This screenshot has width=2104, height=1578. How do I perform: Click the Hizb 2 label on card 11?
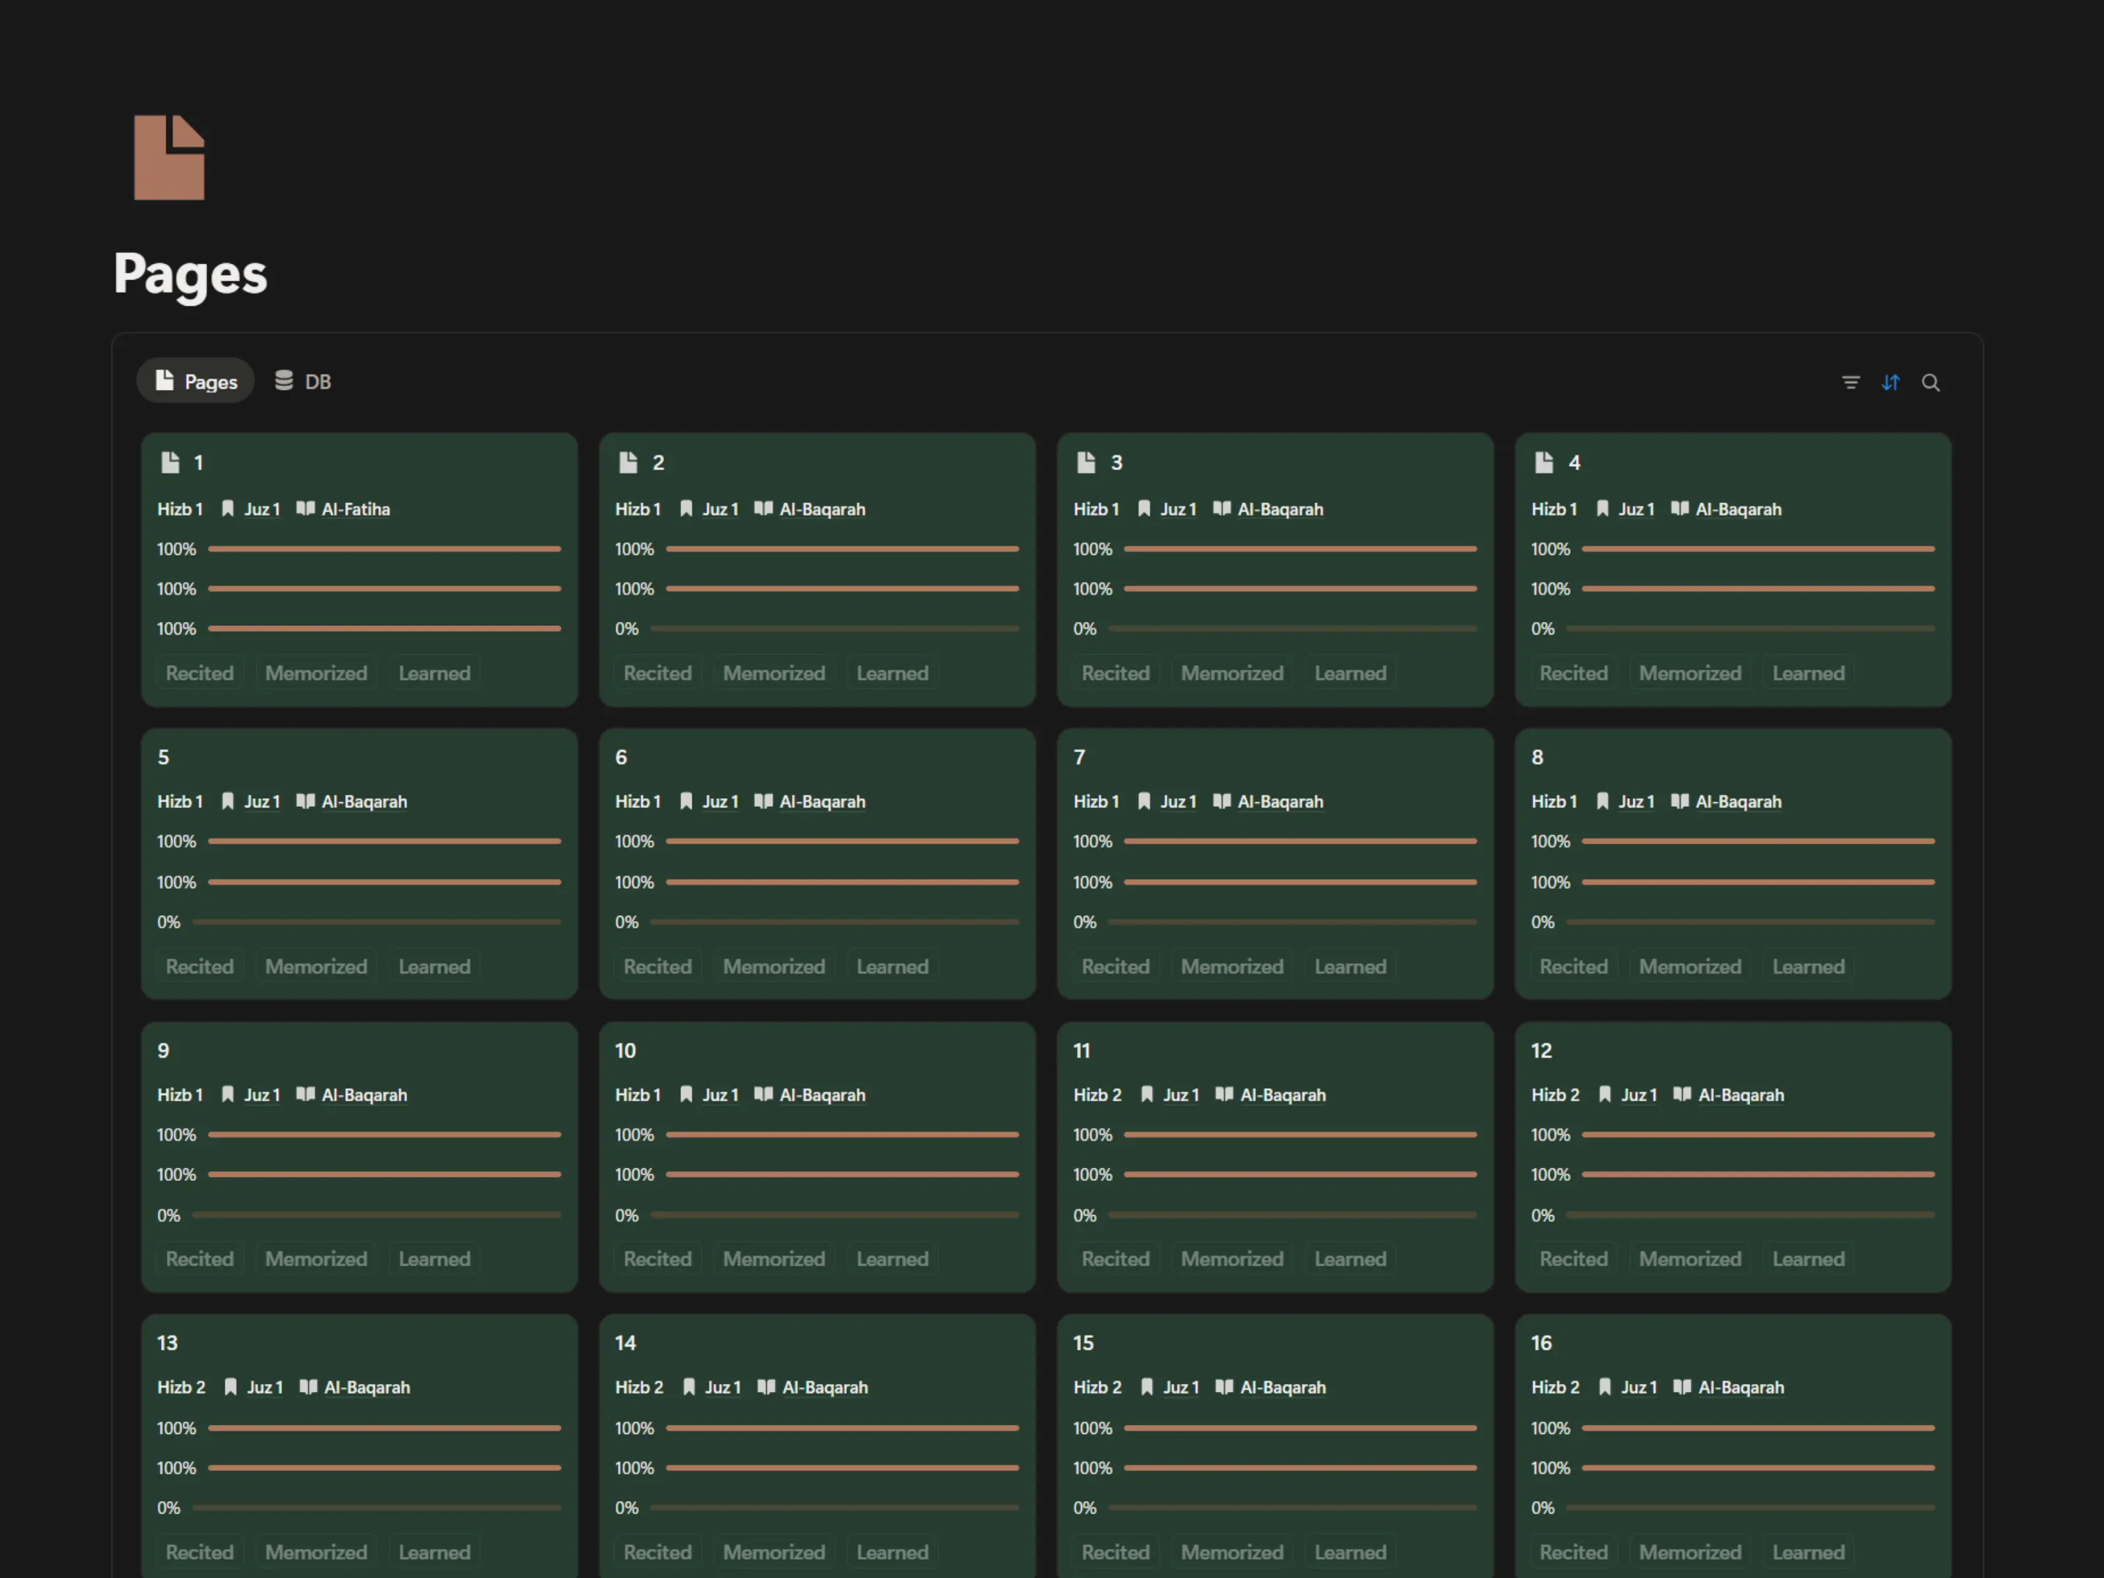1097,1094
